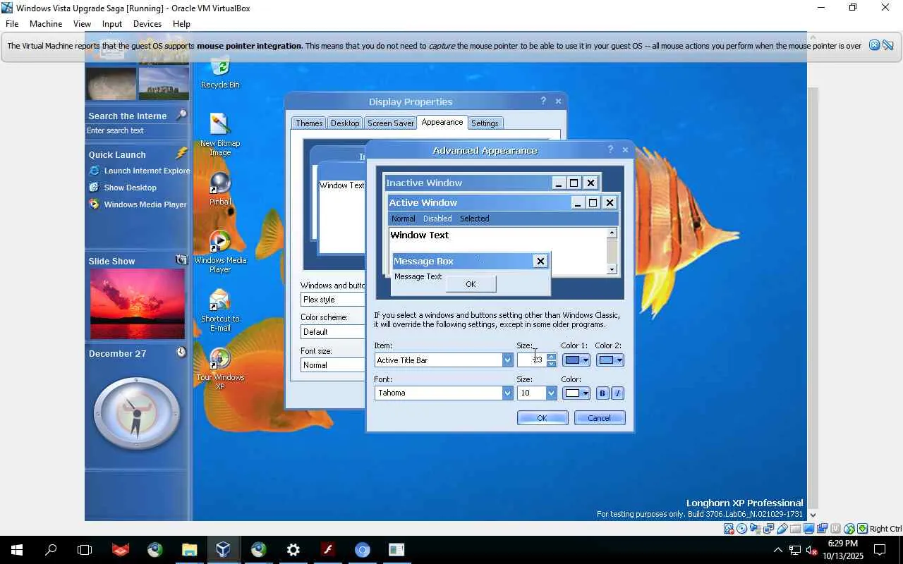Open the Recycle Bin desktop icon

220,73
